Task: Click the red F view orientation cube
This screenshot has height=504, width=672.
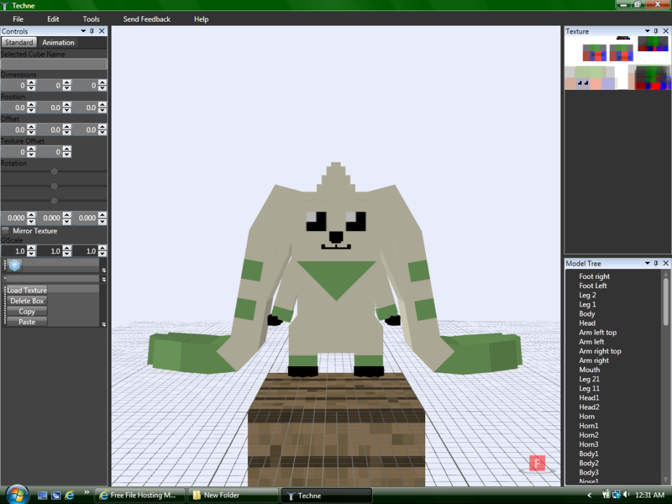Action: coord(537,463)
